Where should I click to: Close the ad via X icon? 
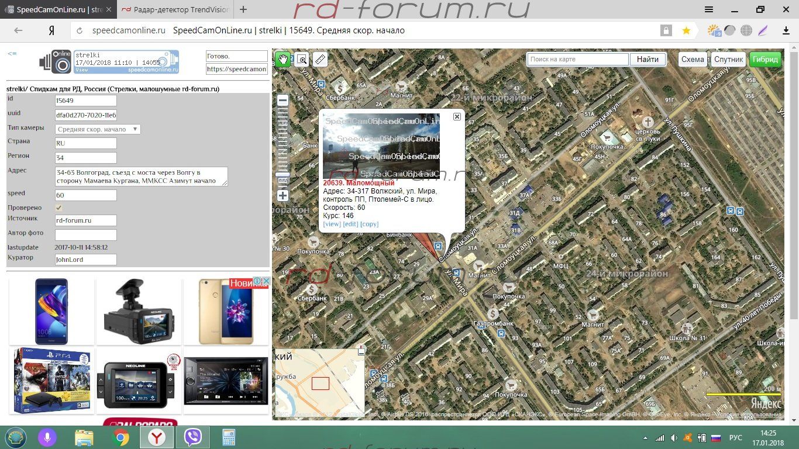coord(265,282)
